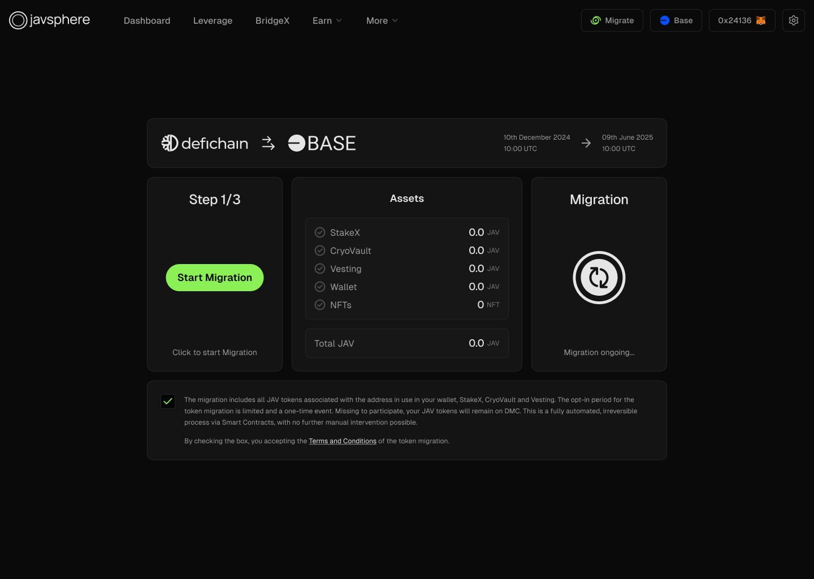The image size is (814, 579).
Task: Click the 10th December 2024 start date
Action: [537, 137]
